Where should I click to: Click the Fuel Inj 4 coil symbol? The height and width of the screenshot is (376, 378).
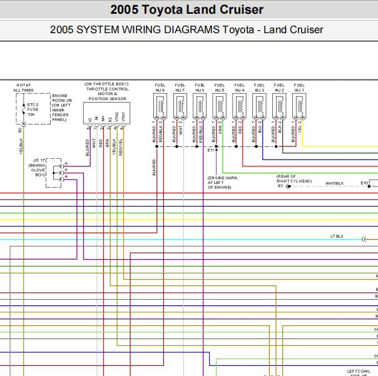pos(240,107)
